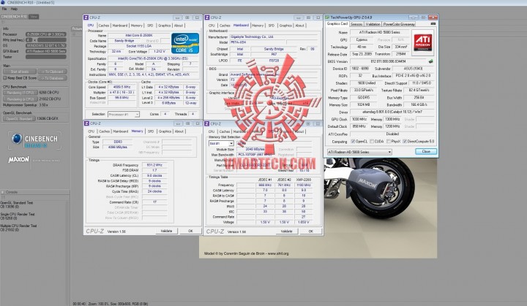Click the GPU name ATI Radeon HD 5800 Series field
527x306 pixels.
click(x=380, y=32)
